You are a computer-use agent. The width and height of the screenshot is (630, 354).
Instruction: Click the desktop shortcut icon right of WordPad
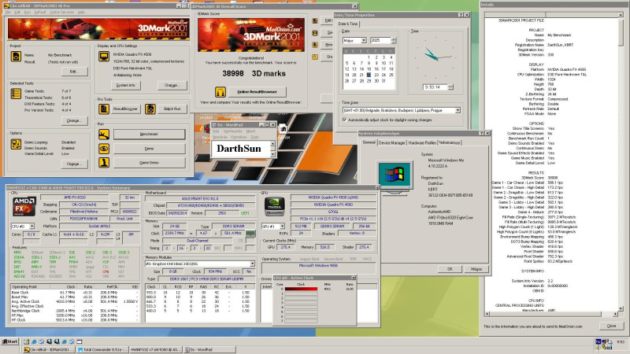click(x=283, y=129)
